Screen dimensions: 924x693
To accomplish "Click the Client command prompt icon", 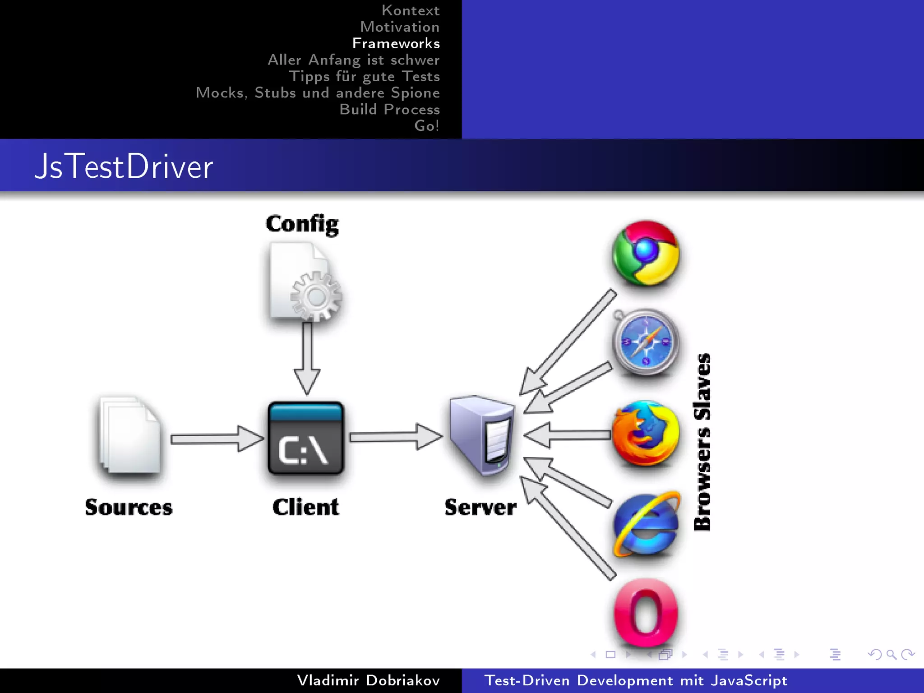I will (x=306, y=438).
